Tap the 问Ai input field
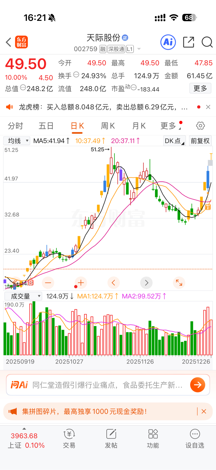This screenshot has width=216, height=470. 108,385
